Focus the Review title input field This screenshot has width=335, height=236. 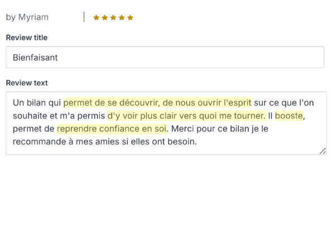pyautogui.click(x=165, y=57)
